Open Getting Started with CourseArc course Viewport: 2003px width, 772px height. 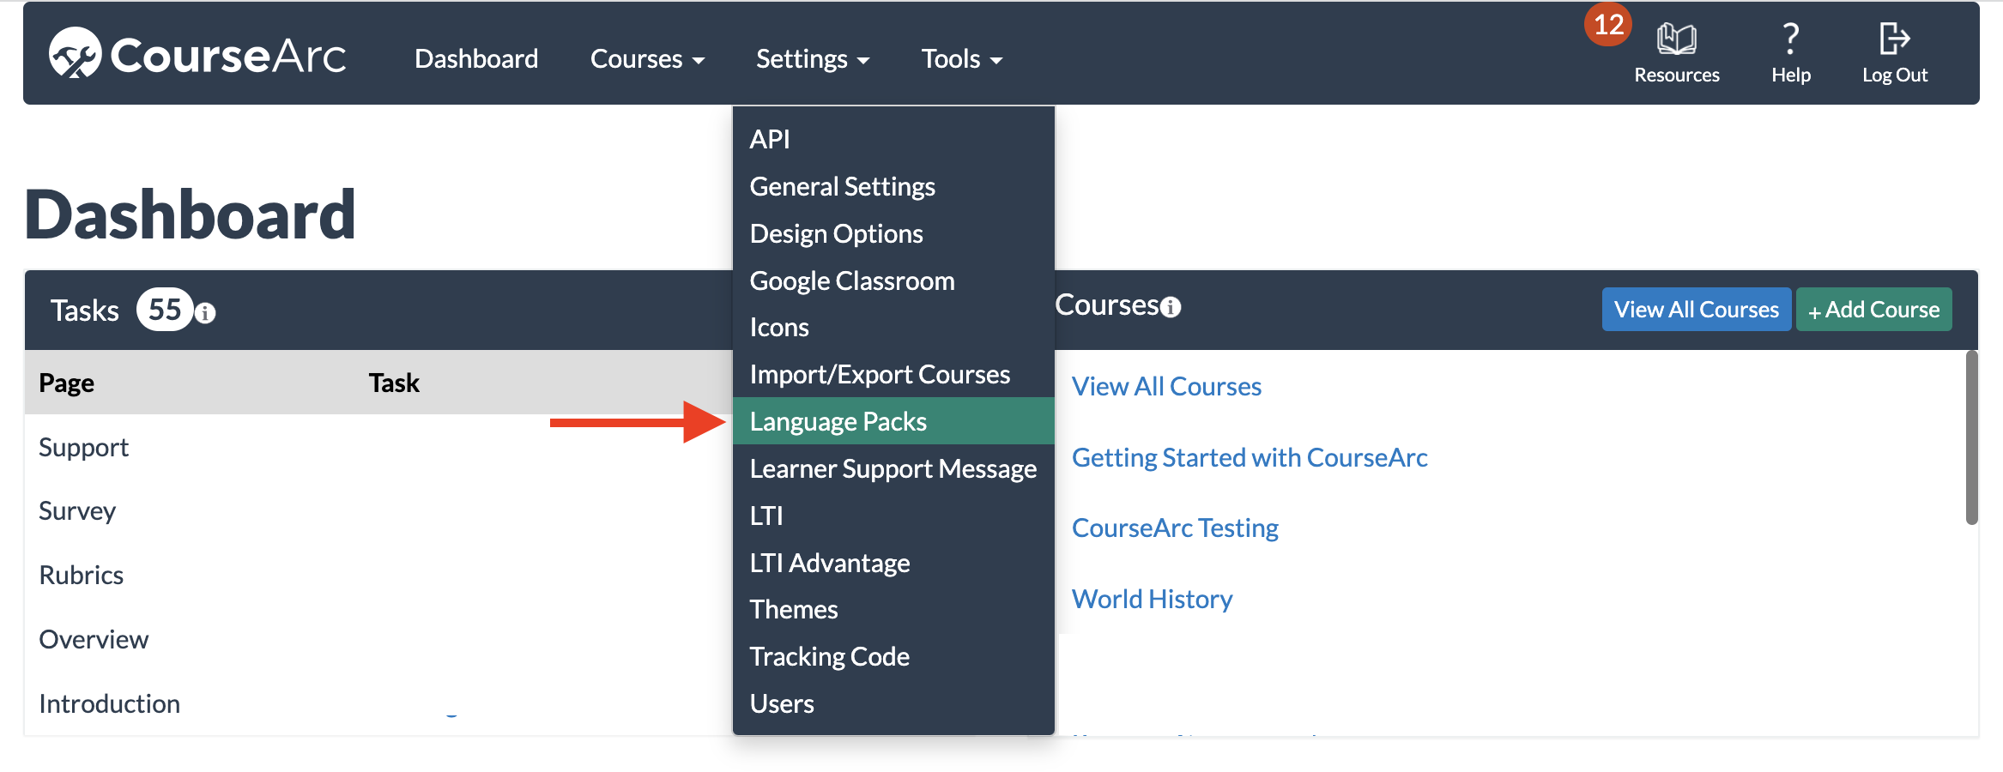point(1250,457)
